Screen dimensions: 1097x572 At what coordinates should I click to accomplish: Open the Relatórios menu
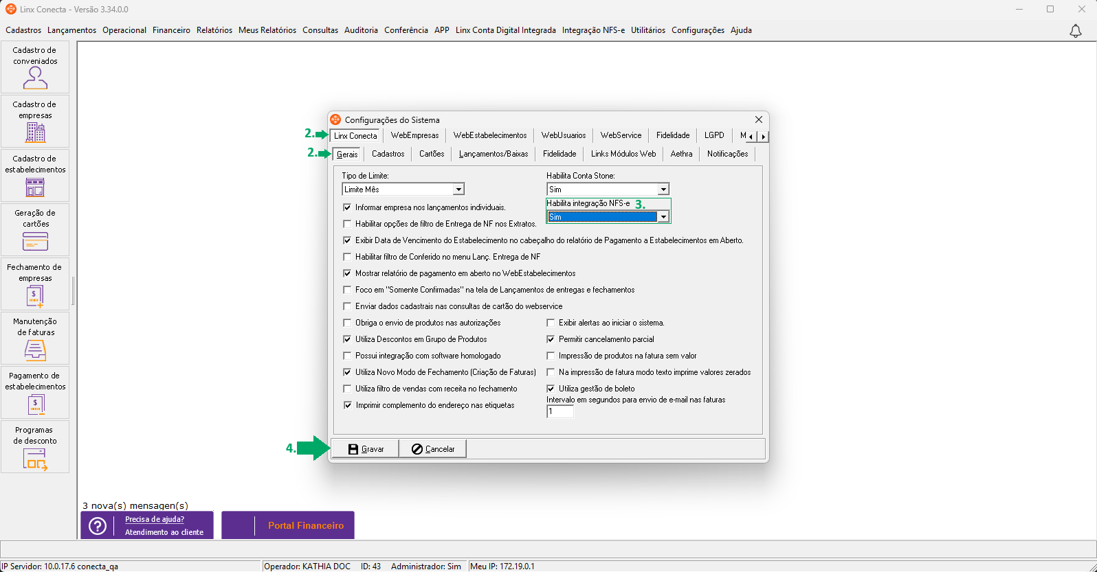click(x=214, y=30)
